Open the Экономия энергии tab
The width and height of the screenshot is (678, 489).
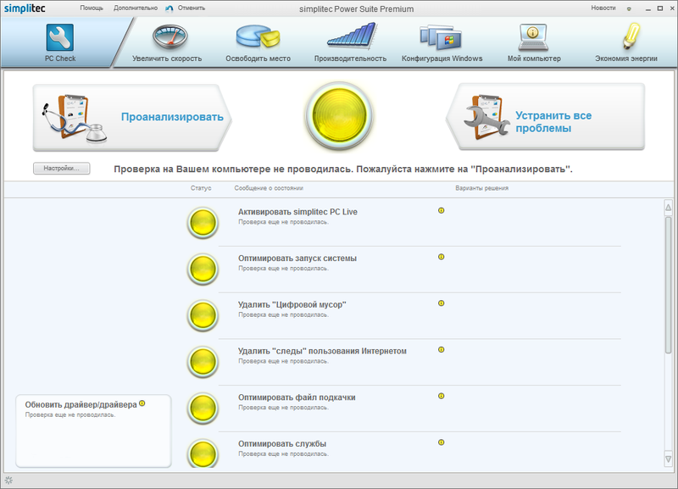click(x=626, y=42)
